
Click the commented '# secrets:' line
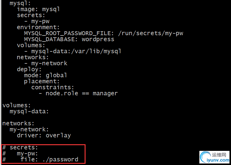[x=20, y=148]
